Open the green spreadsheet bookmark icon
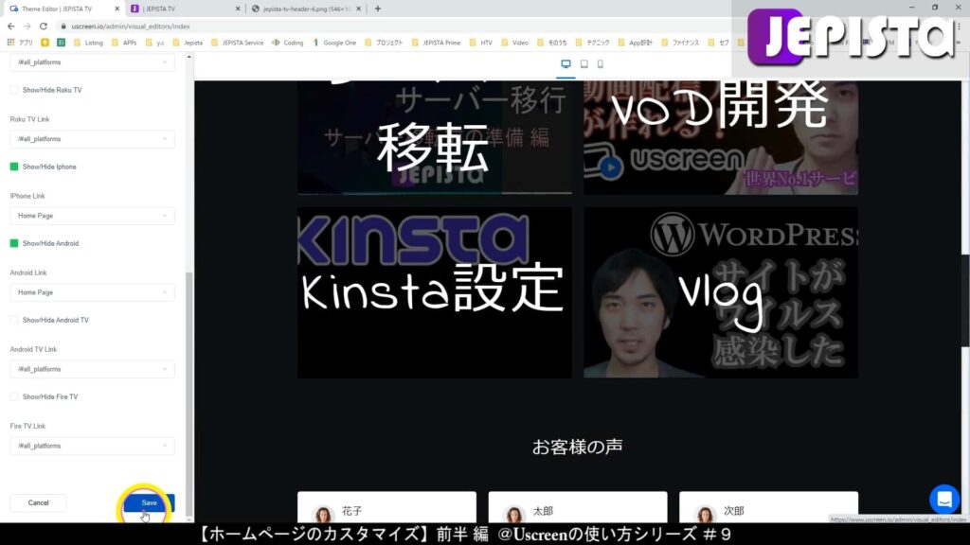970x545 pixels. point(61,43)
